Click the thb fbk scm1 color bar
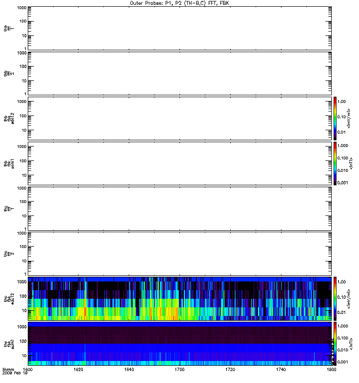359x383 pixels. click(335, 163)
